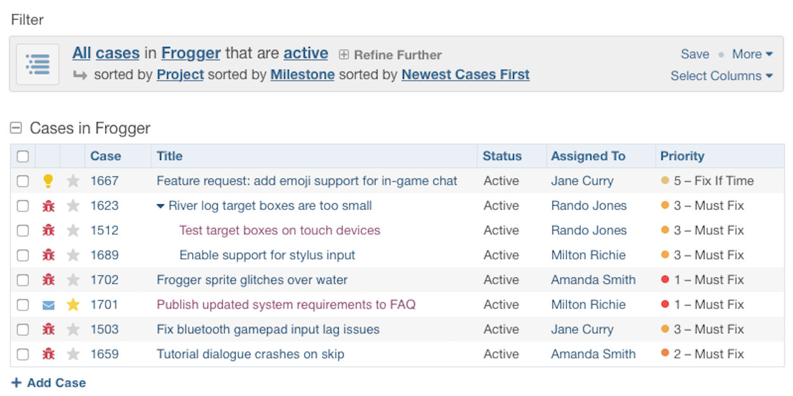The width and height of the screenshot is (793, 396).
Task: Check the box for case 1667
Action: pyautogui.click(x=23, y=181)
